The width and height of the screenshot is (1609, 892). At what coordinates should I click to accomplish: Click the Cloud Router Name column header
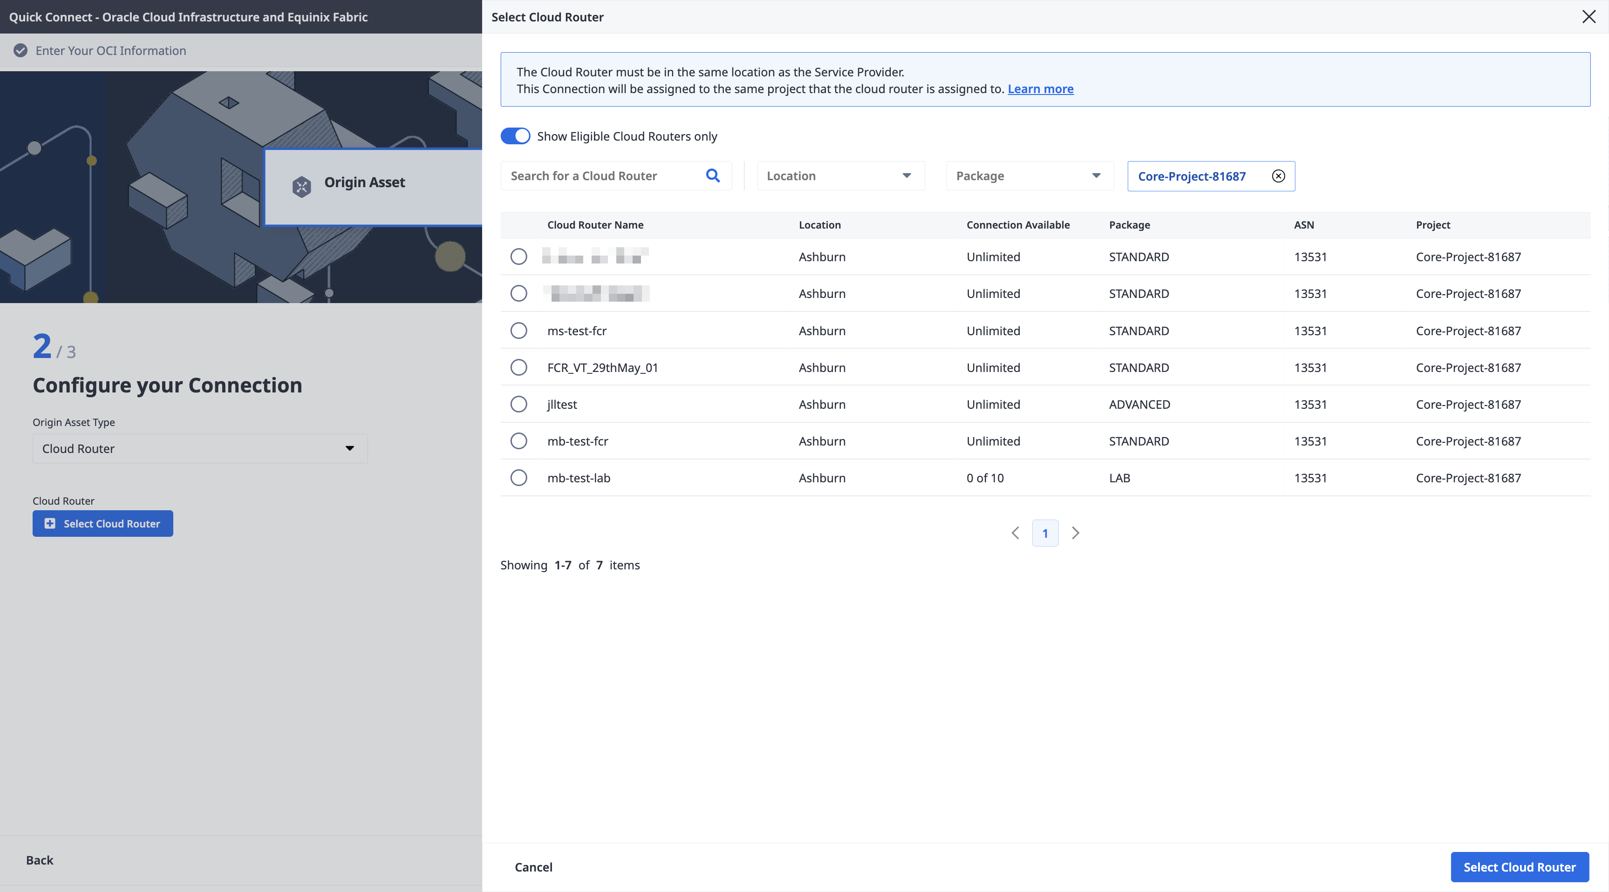click(x=595, y=225)
